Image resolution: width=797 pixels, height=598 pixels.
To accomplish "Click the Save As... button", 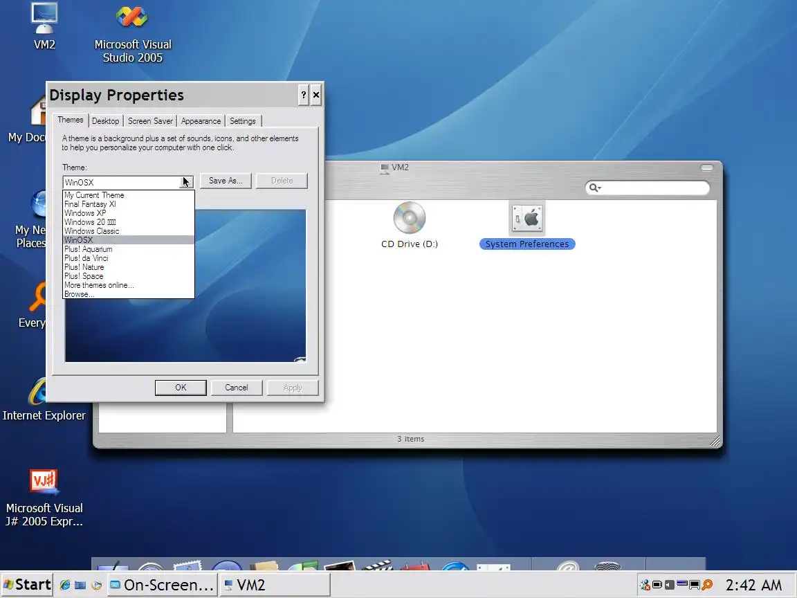I will 226,181.
